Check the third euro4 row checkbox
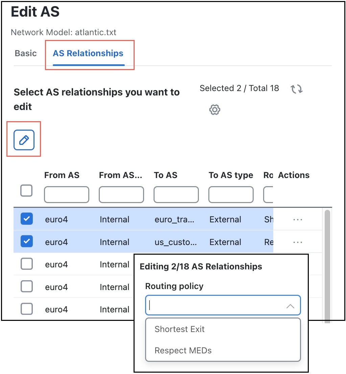 click(x=26, y=264)
